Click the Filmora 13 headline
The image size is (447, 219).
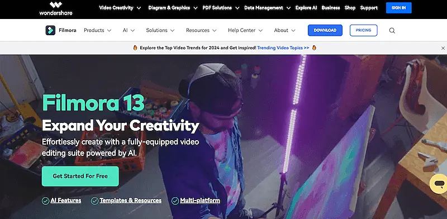93,102
